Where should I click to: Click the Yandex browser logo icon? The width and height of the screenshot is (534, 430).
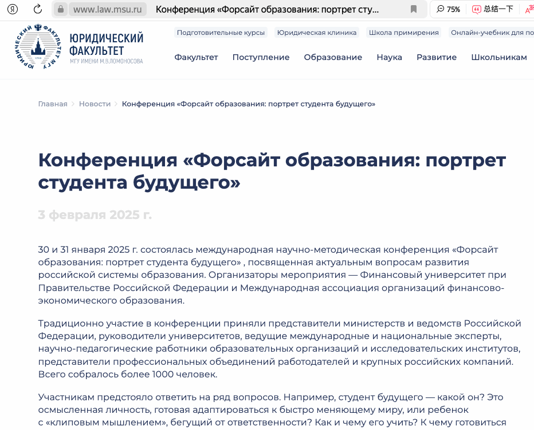click(x=11, y=9)
